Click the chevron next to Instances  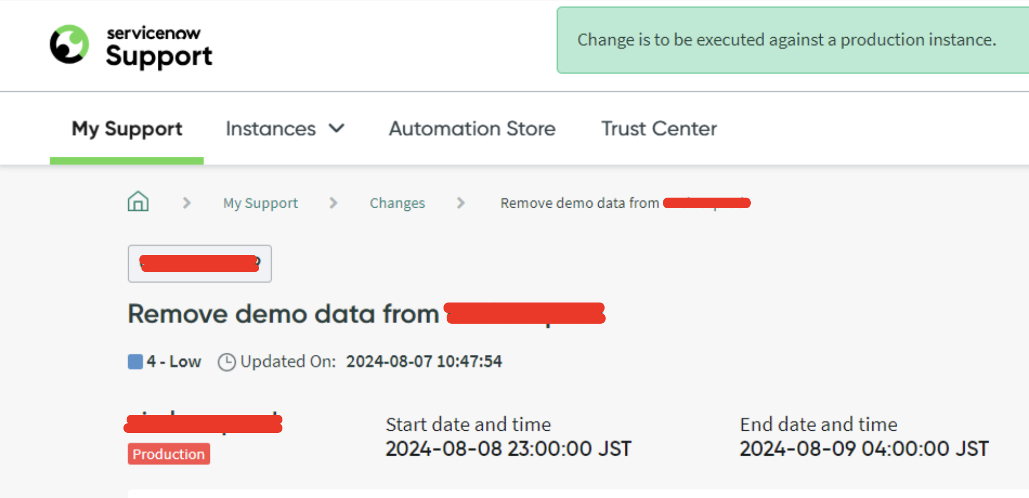point(337,128)
